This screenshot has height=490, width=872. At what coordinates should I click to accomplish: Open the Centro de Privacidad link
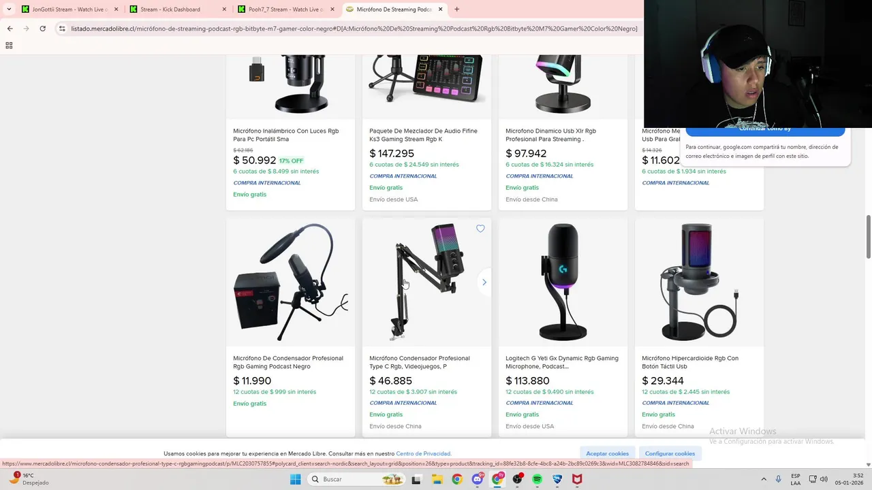point(423,453)
